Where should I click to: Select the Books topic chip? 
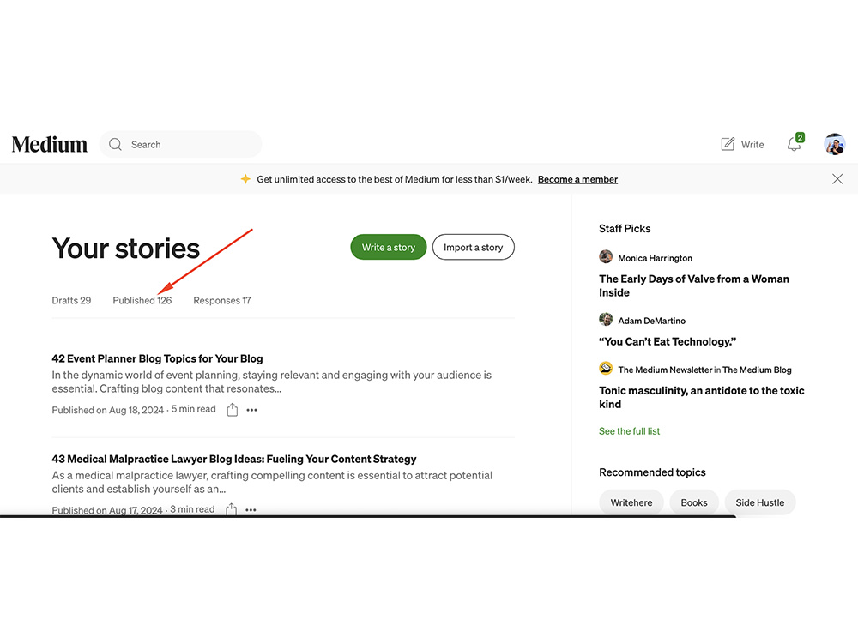click(694, 502)
